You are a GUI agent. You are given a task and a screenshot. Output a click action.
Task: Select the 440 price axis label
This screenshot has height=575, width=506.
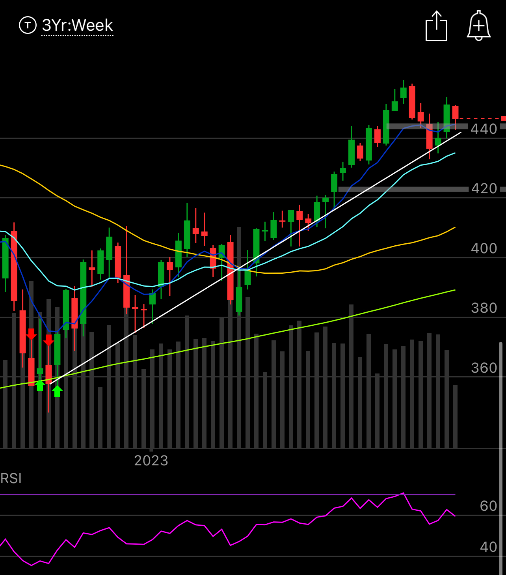point(484,129)
